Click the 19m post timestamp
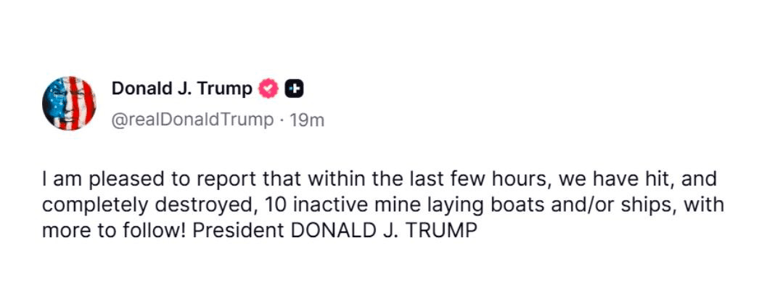This screenshot has width=783, height=290. click(x=307, y=119)
